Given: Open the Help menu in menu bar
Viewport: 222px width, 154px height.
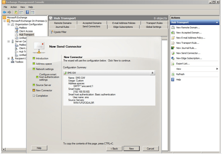Looking at the screenshot, I should coord(30,7).
